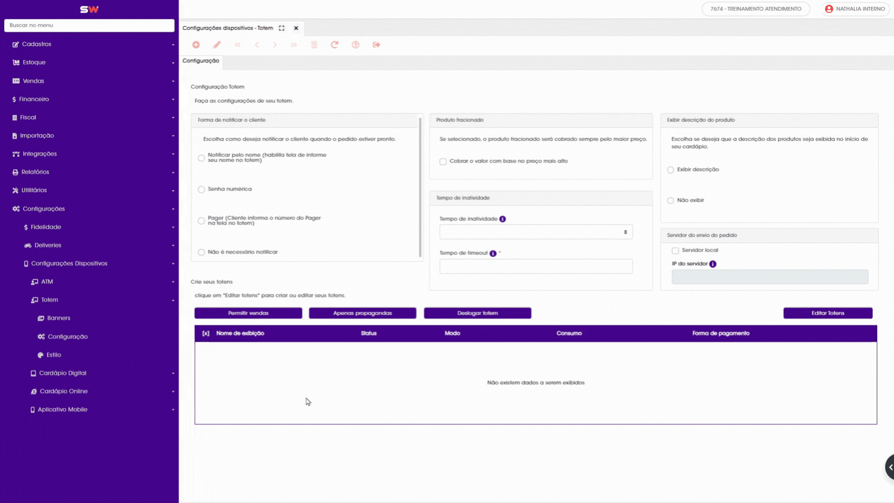Click the Relatórios printer icon
The height and width of the screenshot is (503, 894).
pyautogui.click(x=15, y=172)
